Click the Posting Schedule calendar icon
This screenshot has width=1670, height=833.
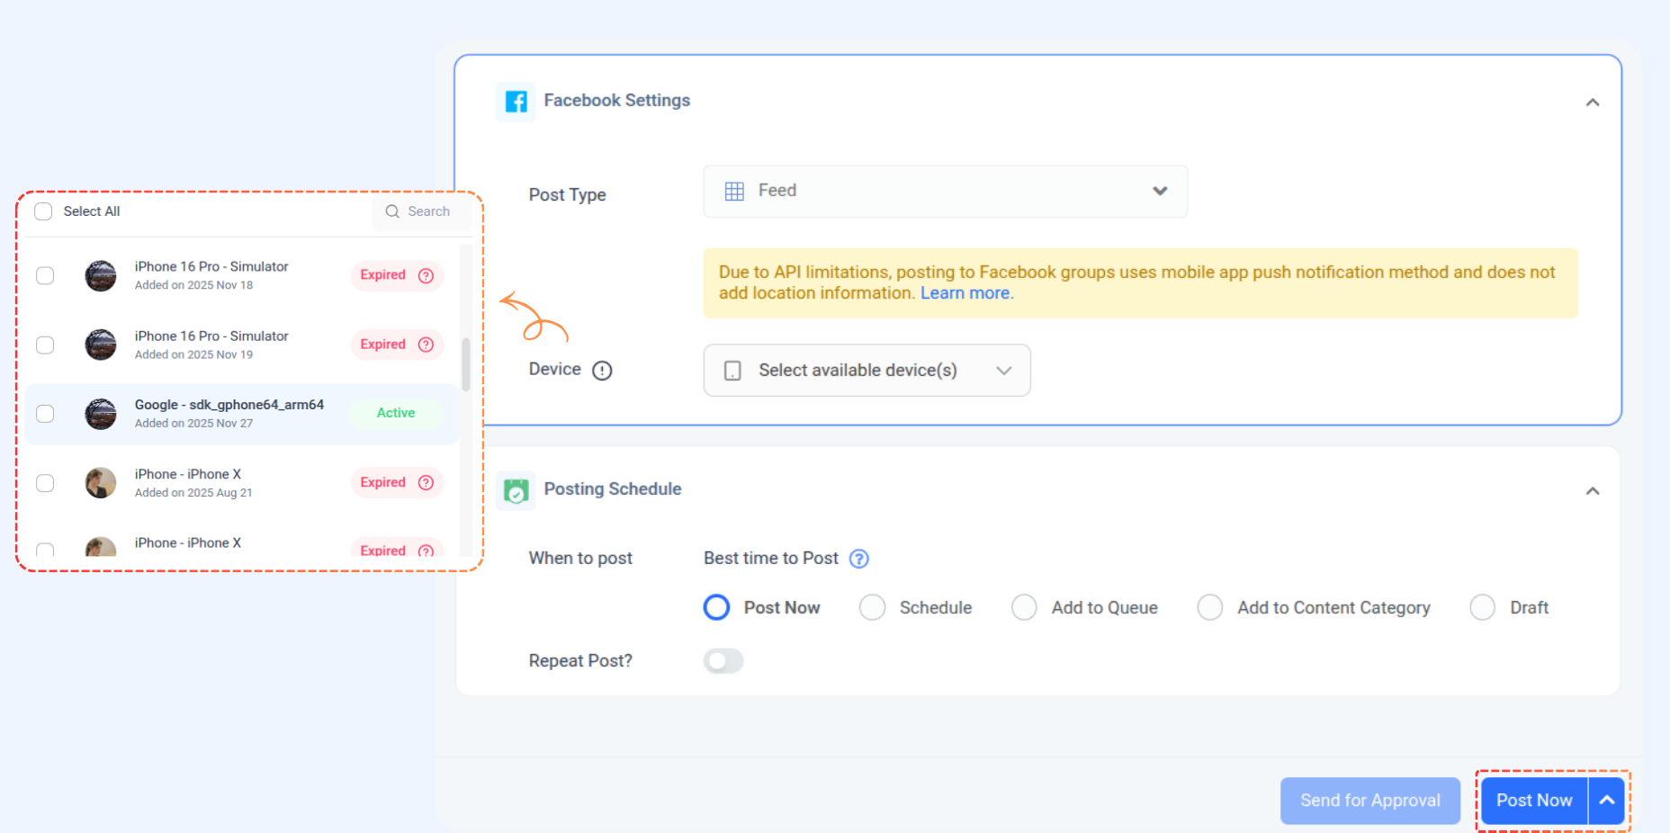point(516,490)
